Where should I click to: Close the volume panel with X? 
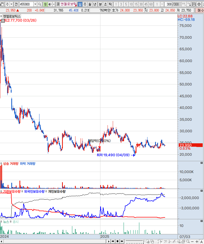point(202,163)
